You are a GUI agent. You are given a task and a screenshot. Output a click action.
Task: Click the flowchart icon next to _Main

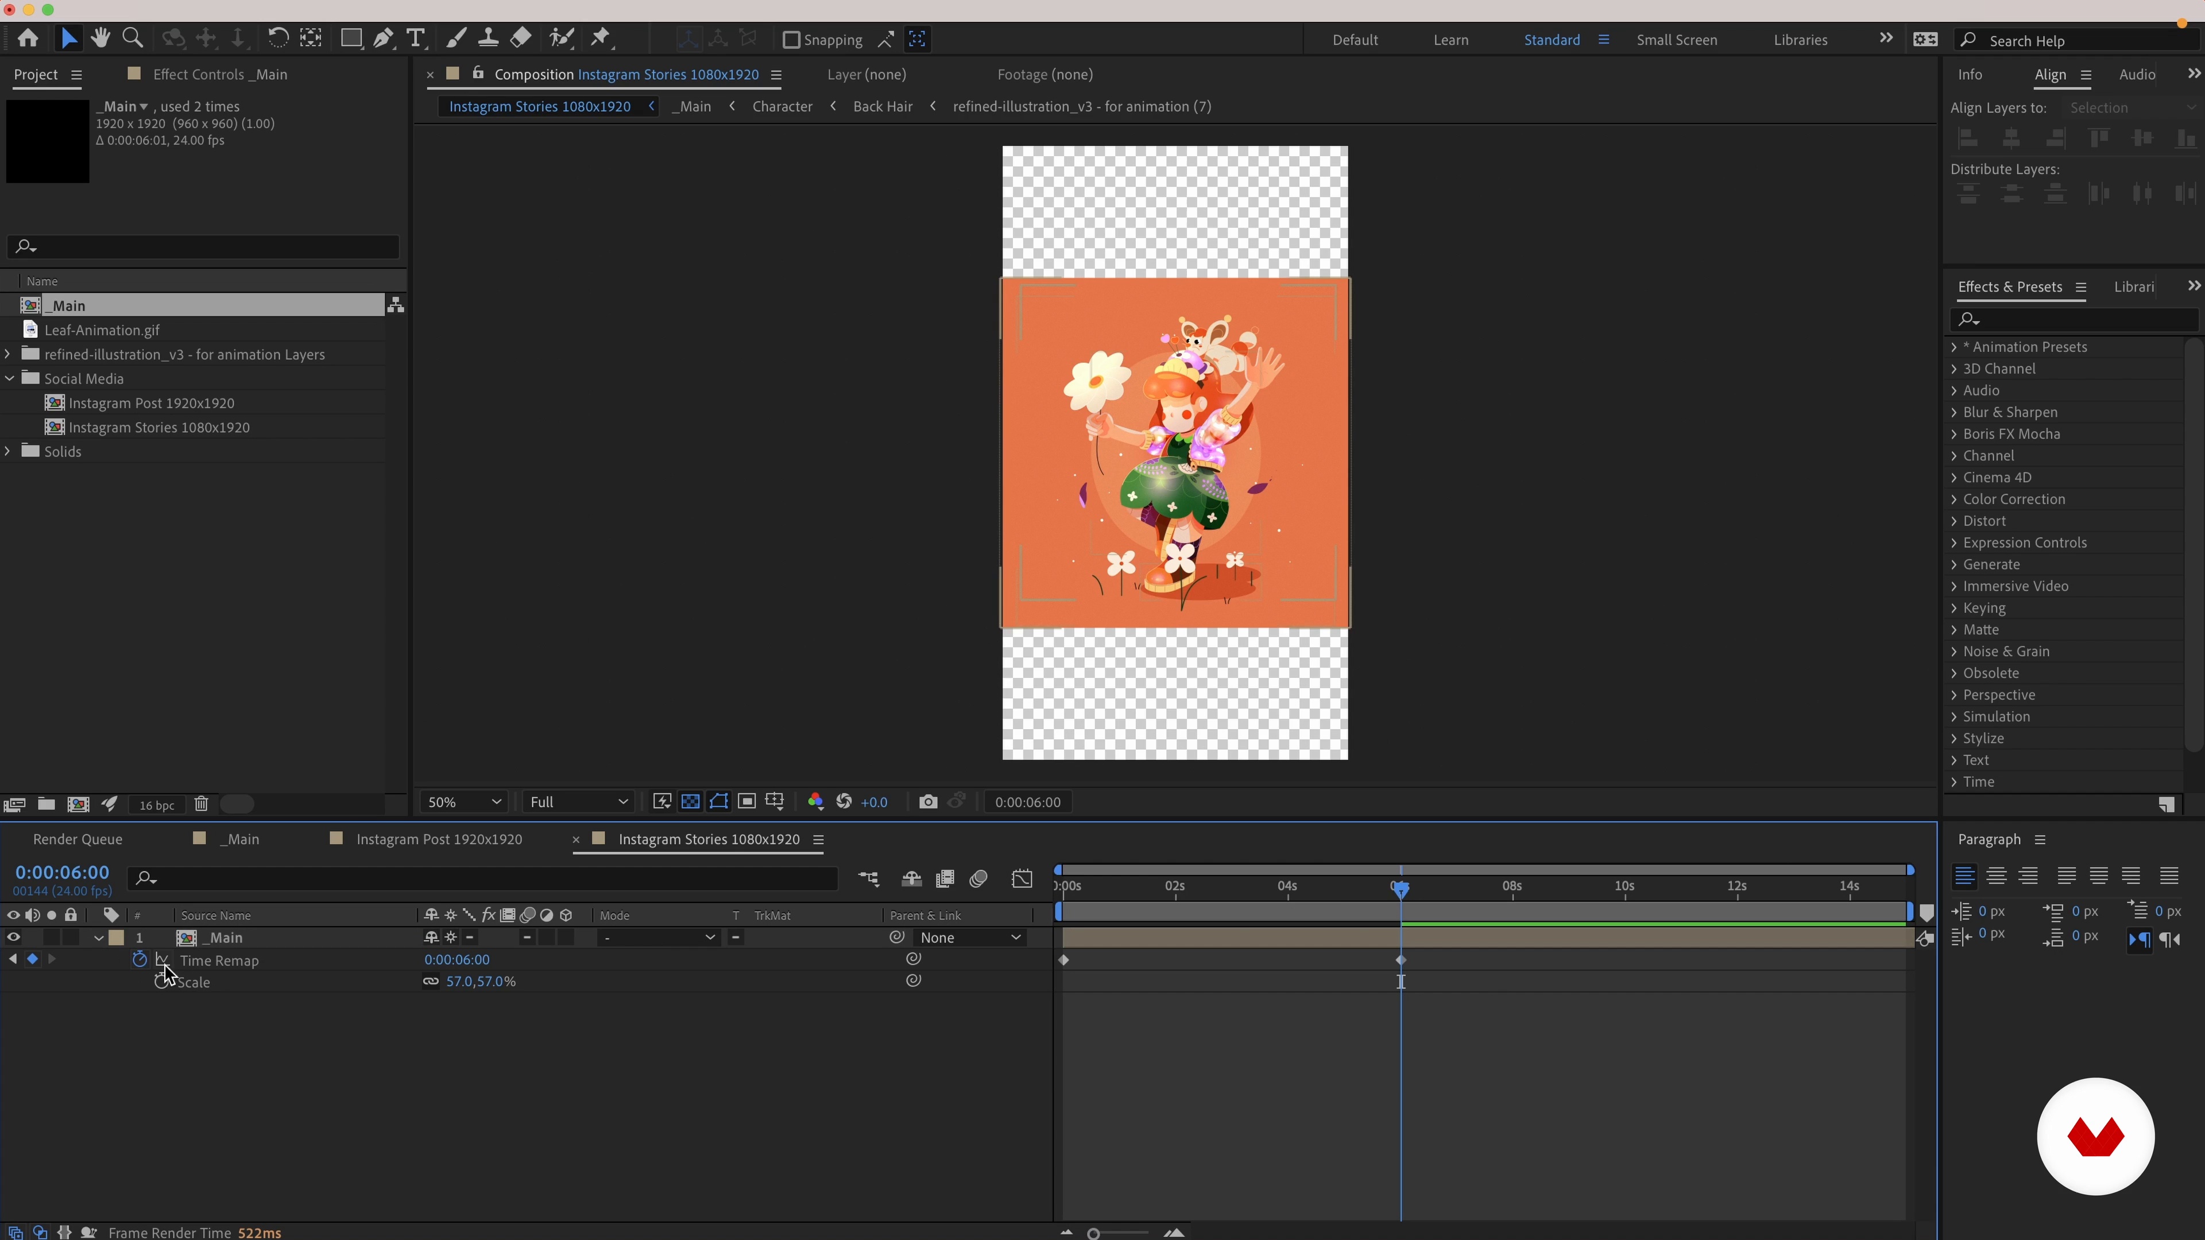396,305
